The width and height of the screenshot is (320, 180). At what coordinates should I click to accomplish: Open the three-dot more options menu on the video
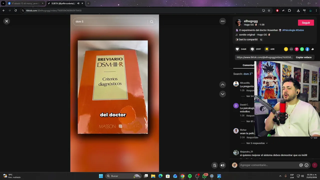tap(222, 21)
